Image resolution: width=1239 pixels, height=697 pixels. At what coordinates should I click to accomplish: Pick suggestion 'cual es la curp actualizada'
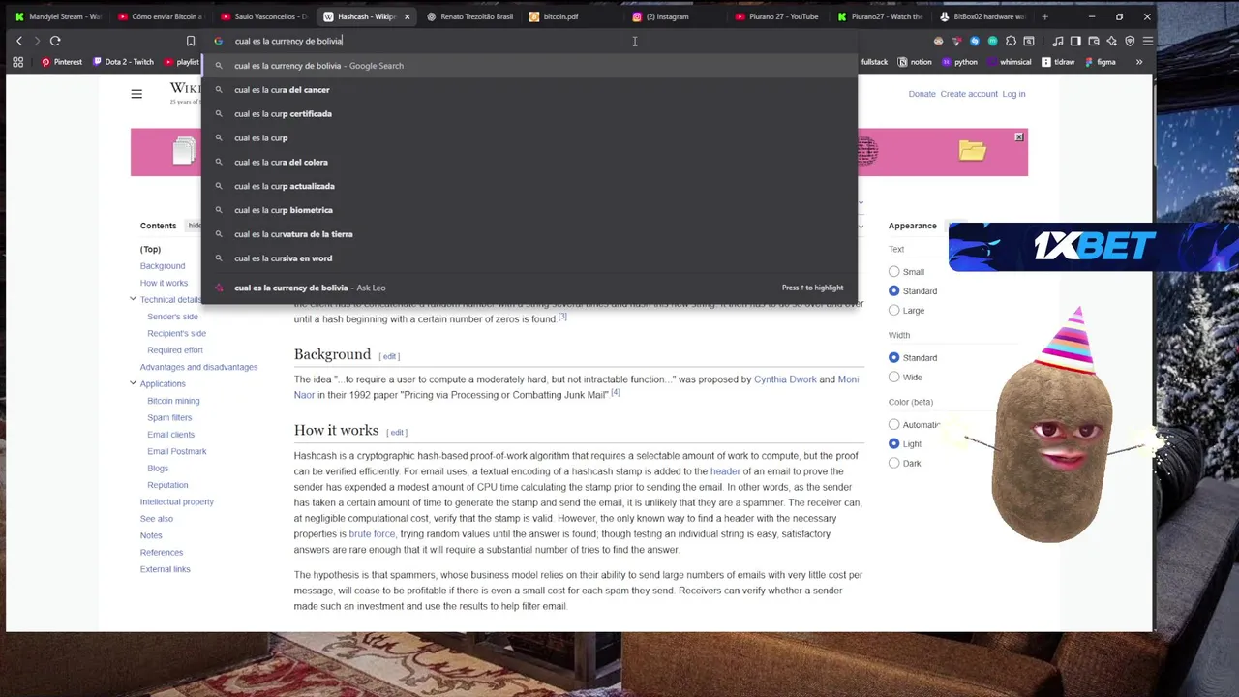coord(529,186)
